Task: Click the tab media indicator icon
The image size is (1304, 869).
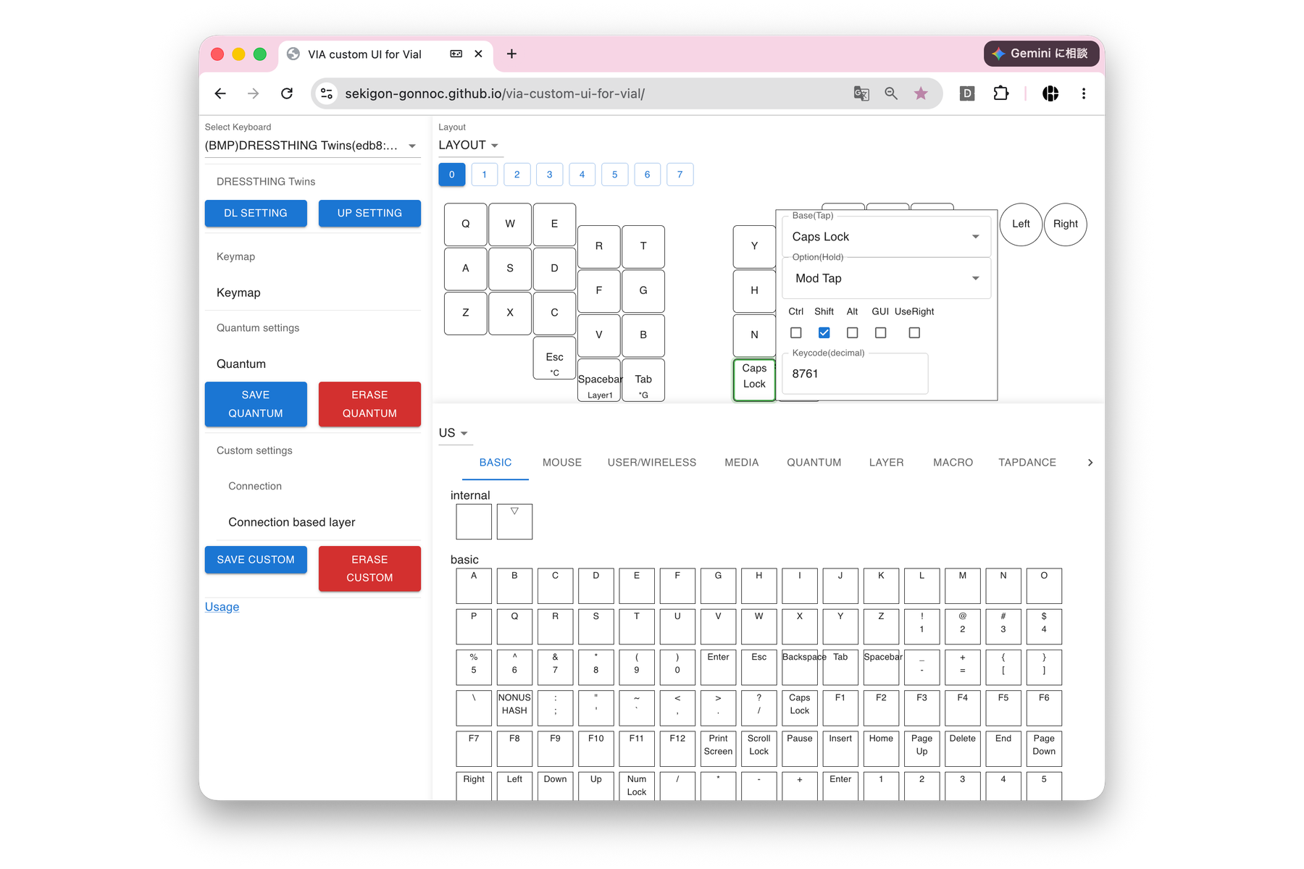Action: click(x=456, y=54)
